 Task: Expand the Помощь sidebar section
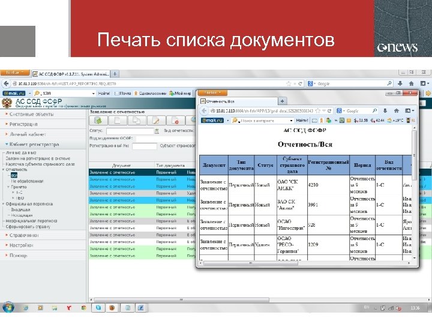(x=19, y=256)
